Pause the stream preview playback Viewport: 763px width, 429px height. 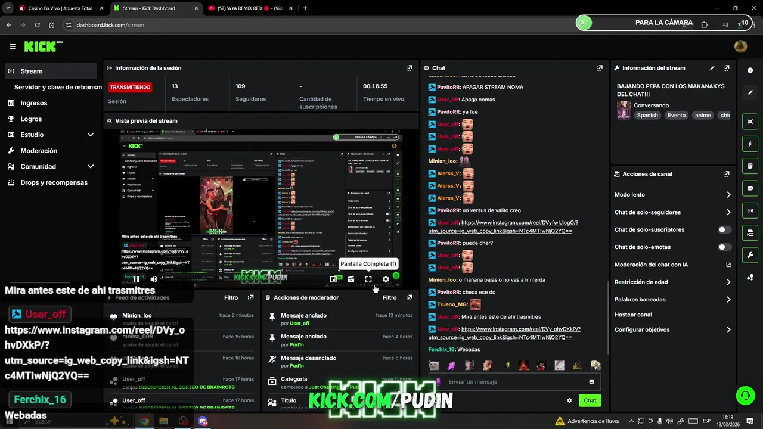(136, 279)
